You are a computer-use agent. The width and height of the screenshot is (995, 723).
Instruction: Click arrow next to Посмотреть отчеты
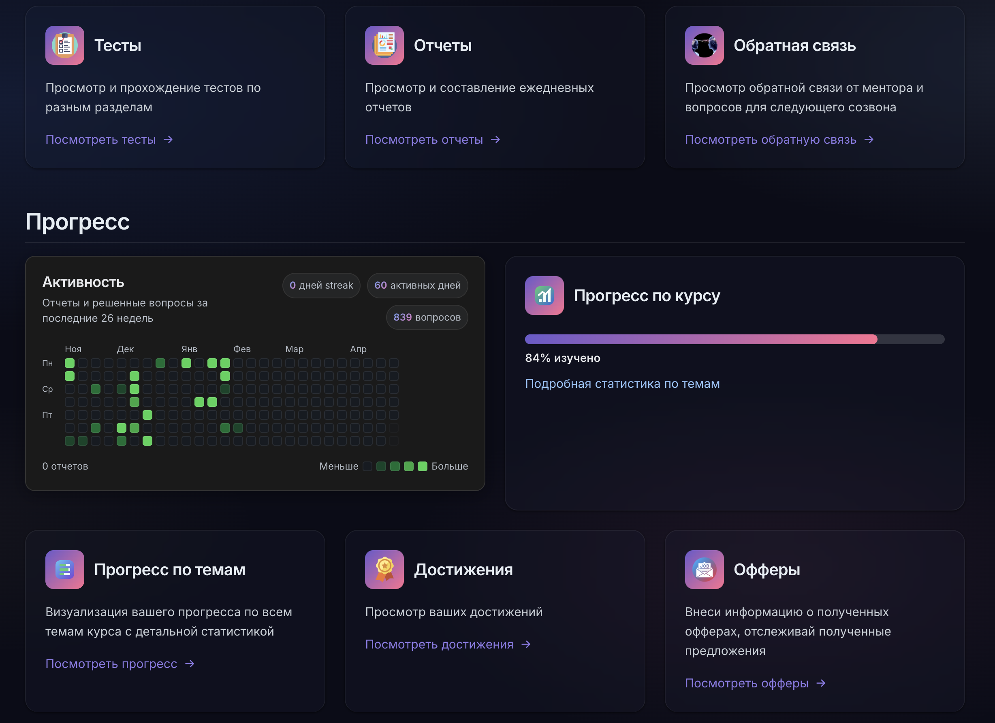coord(495,139)
